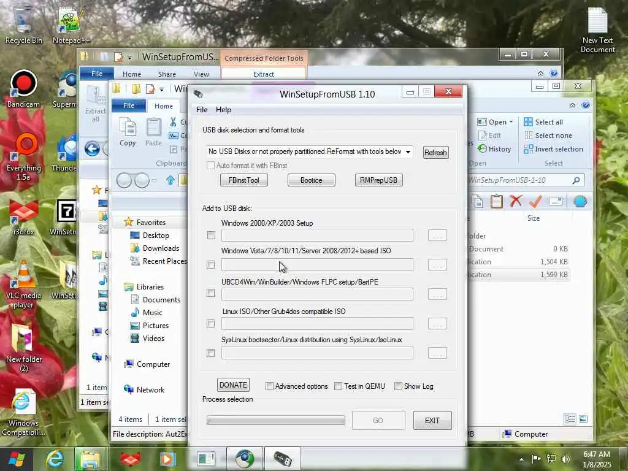
Task: Show hidden system tray icons
Action: (521, 459)
